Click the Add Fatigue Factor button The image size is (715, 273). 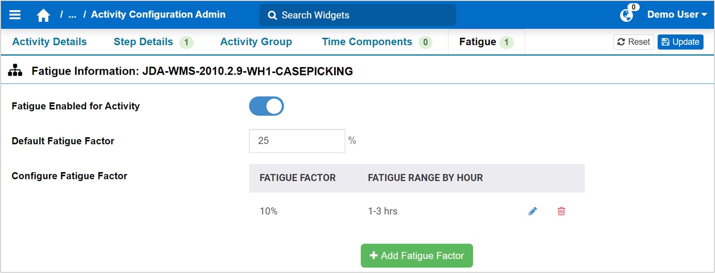(x=417, y=256)
